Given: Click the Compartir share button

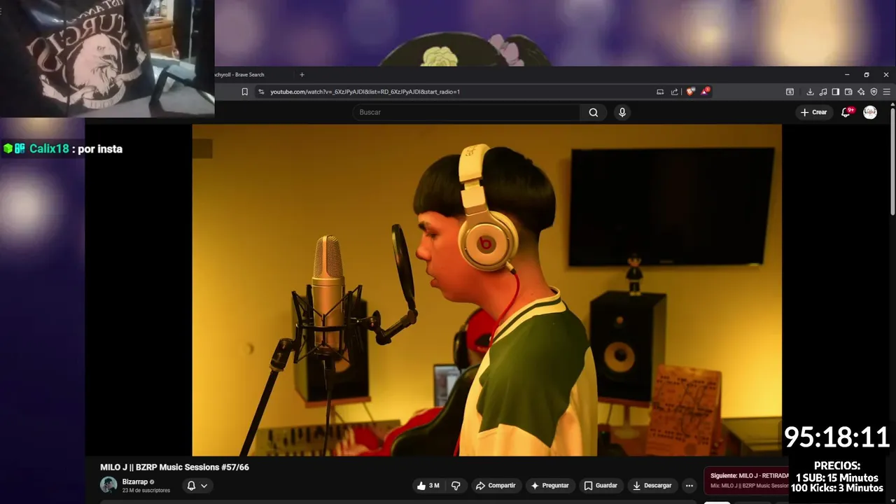Looking at the screenshot, I should click(496, 486).
